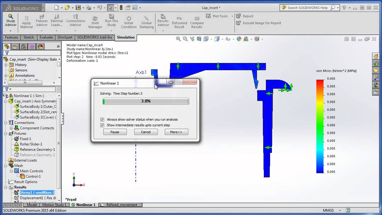This screenshot has width=382, height=215.
Task: Open the Fixtures Advisor
Action: click(42, 21)
